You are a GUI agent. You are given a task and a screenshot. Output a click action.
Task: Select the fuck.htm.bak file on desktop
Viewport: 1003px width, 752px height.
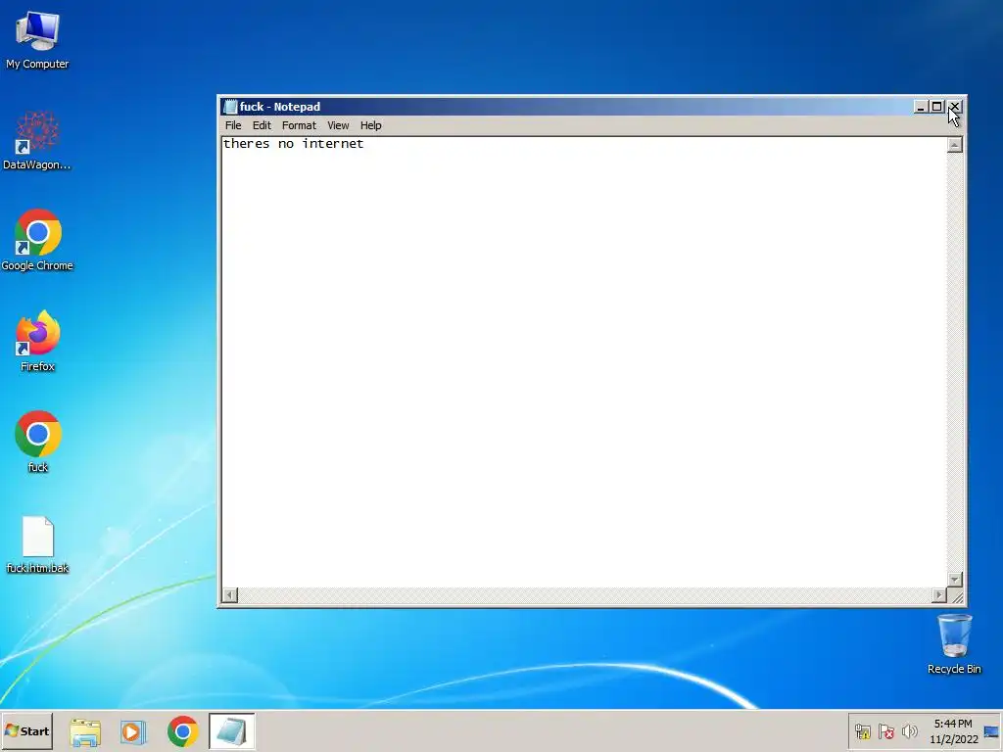click(37, 544)
